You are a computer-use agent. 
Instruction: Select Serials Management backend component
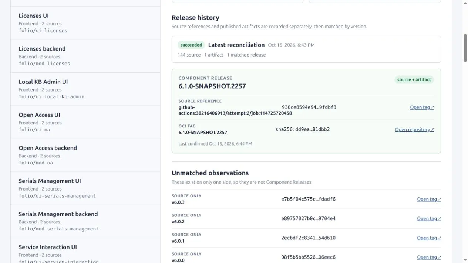pyautogui.click(x=85, y=221)
